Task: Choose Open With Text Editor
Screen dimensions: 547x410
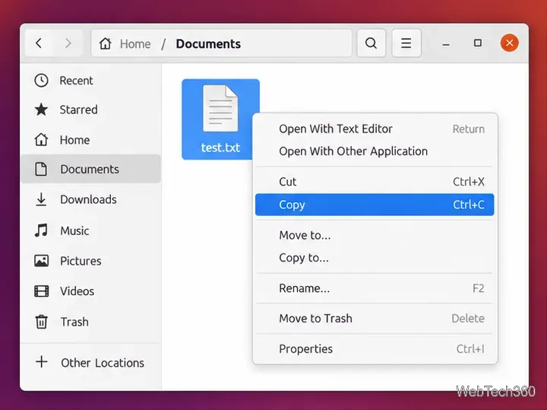Action: pyautogui.click(x=375, y=129)
